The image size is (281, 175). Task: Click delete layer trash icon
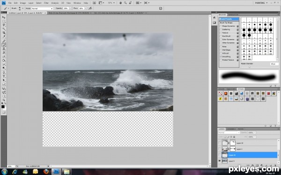pos(275,166)
